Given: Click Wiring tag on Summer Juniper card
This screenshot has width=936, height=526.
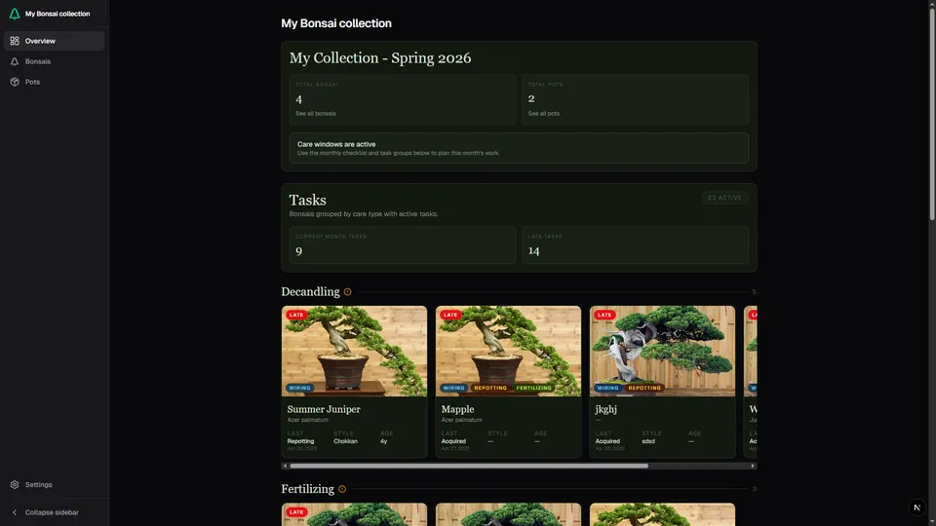Looking at the screenshot, I should coord(299,388).
